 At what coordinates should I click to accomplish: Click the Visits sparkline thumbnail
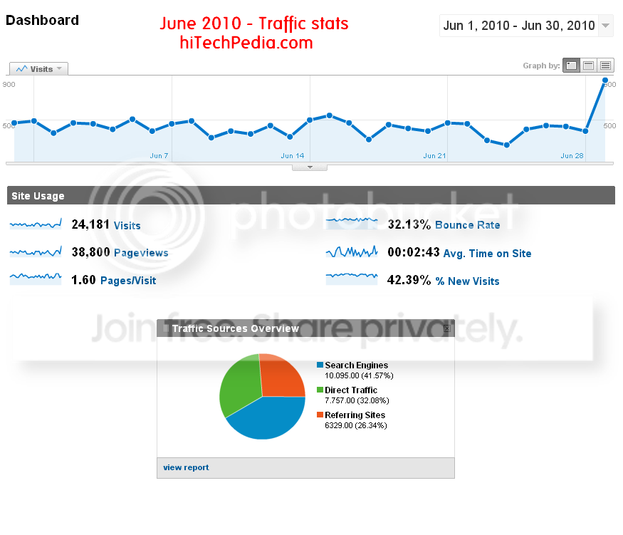click(36, 224)
